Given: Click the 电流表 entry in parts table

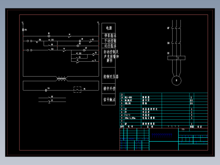Looking at the screenshot, I should click(146, 115).
